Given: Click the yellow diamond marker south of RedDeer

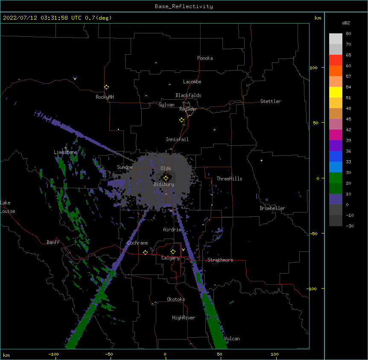Looking at the screenshot, I should pyautogui.click(x=181, y=120).
